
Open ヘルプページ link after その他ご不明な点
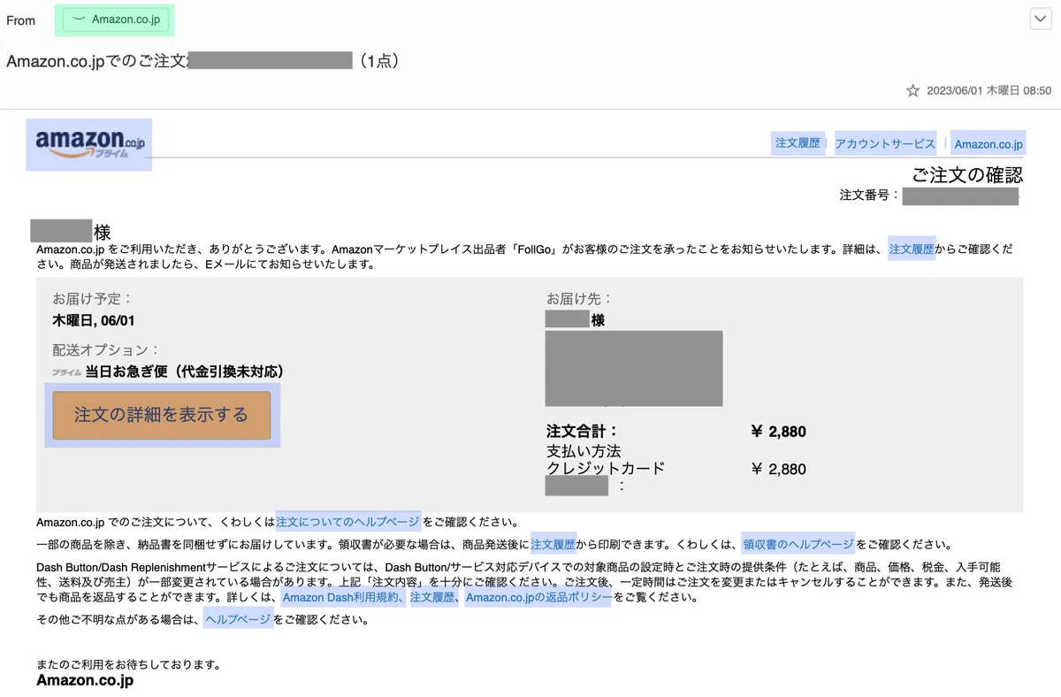coord(238,620)
